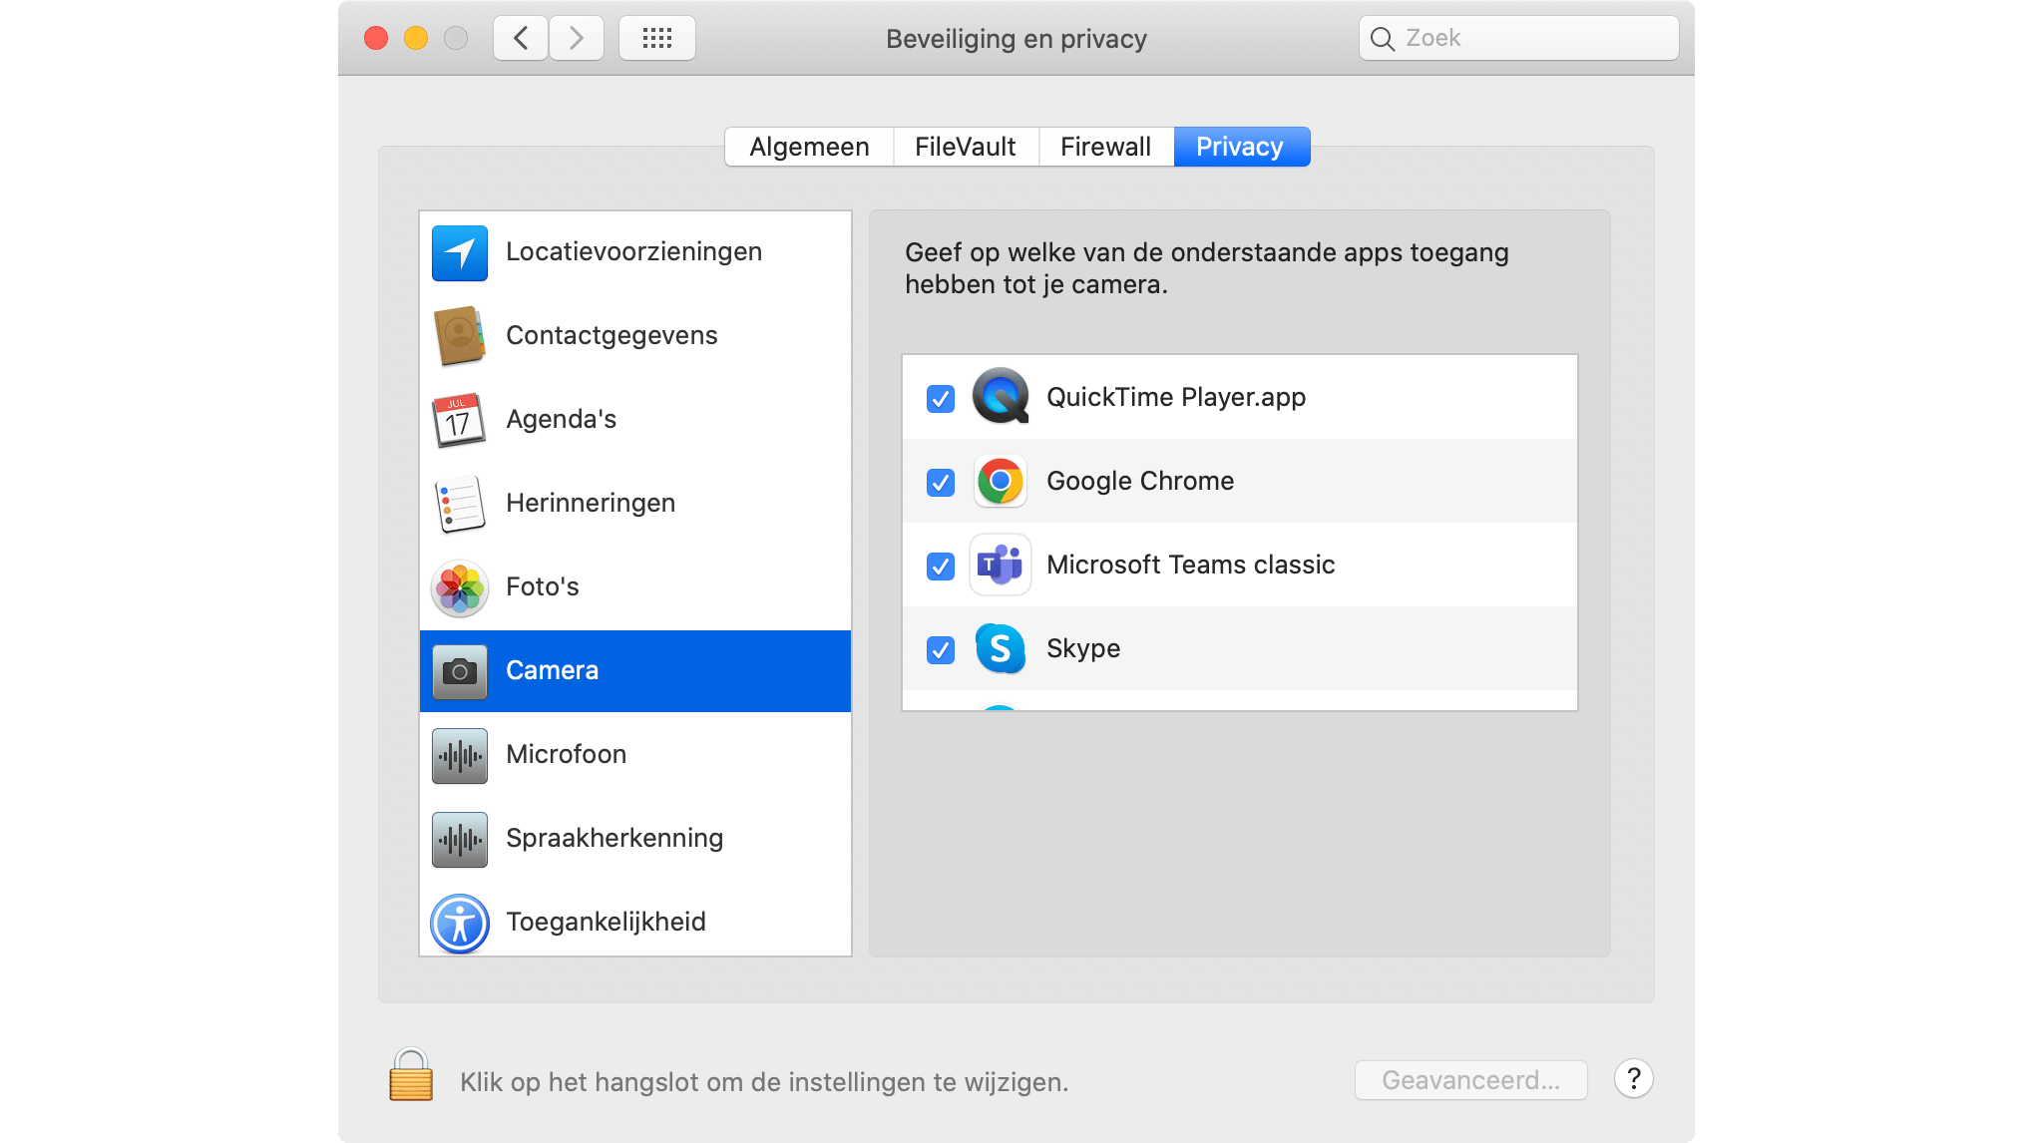This screenshot has height=1143, width=2032.
Task: Open the FileVault tab
Action: click(965, 147)
